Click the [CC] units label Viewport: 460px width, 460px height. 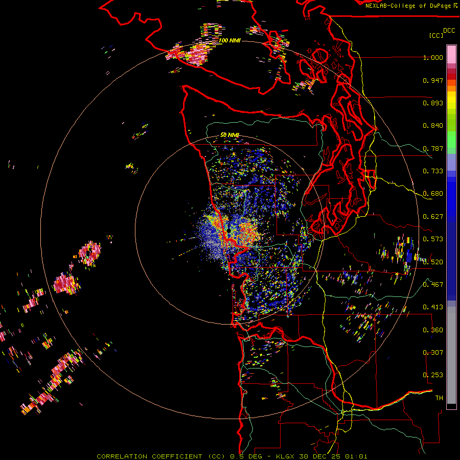point(436,35)
